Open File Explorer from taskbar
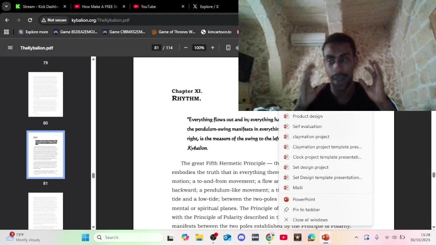The height and width of the screenshot is (245, 436). [199, 238]
